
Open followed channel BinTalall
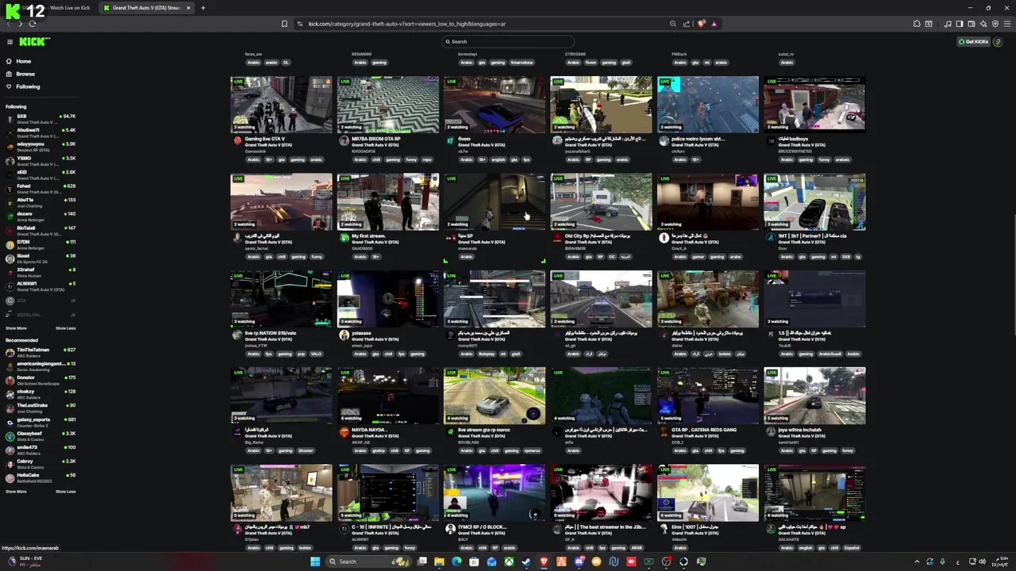(x=40, y=230)
